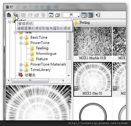The width and height of the screenshot is (131, 126).
Task: Open the 收藏夾 favorites item
Action: click(30, 75)
